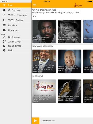Open On Demand menu item
The image size is (93, 124).
click(16, 10)
